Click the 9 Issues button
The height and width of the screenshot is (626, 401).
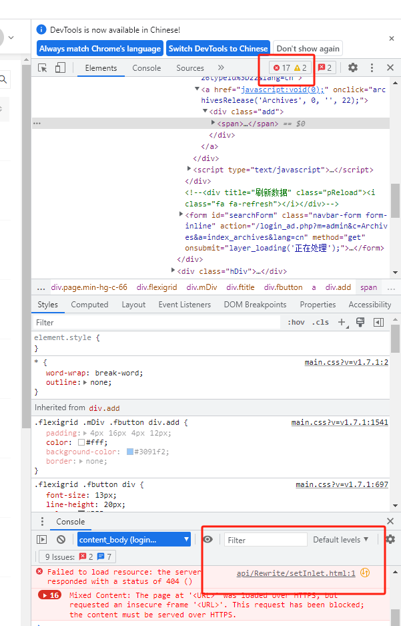coord(77,557)
